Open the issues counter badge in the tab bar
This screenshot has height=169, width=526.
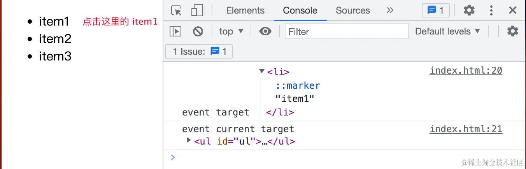436,10
